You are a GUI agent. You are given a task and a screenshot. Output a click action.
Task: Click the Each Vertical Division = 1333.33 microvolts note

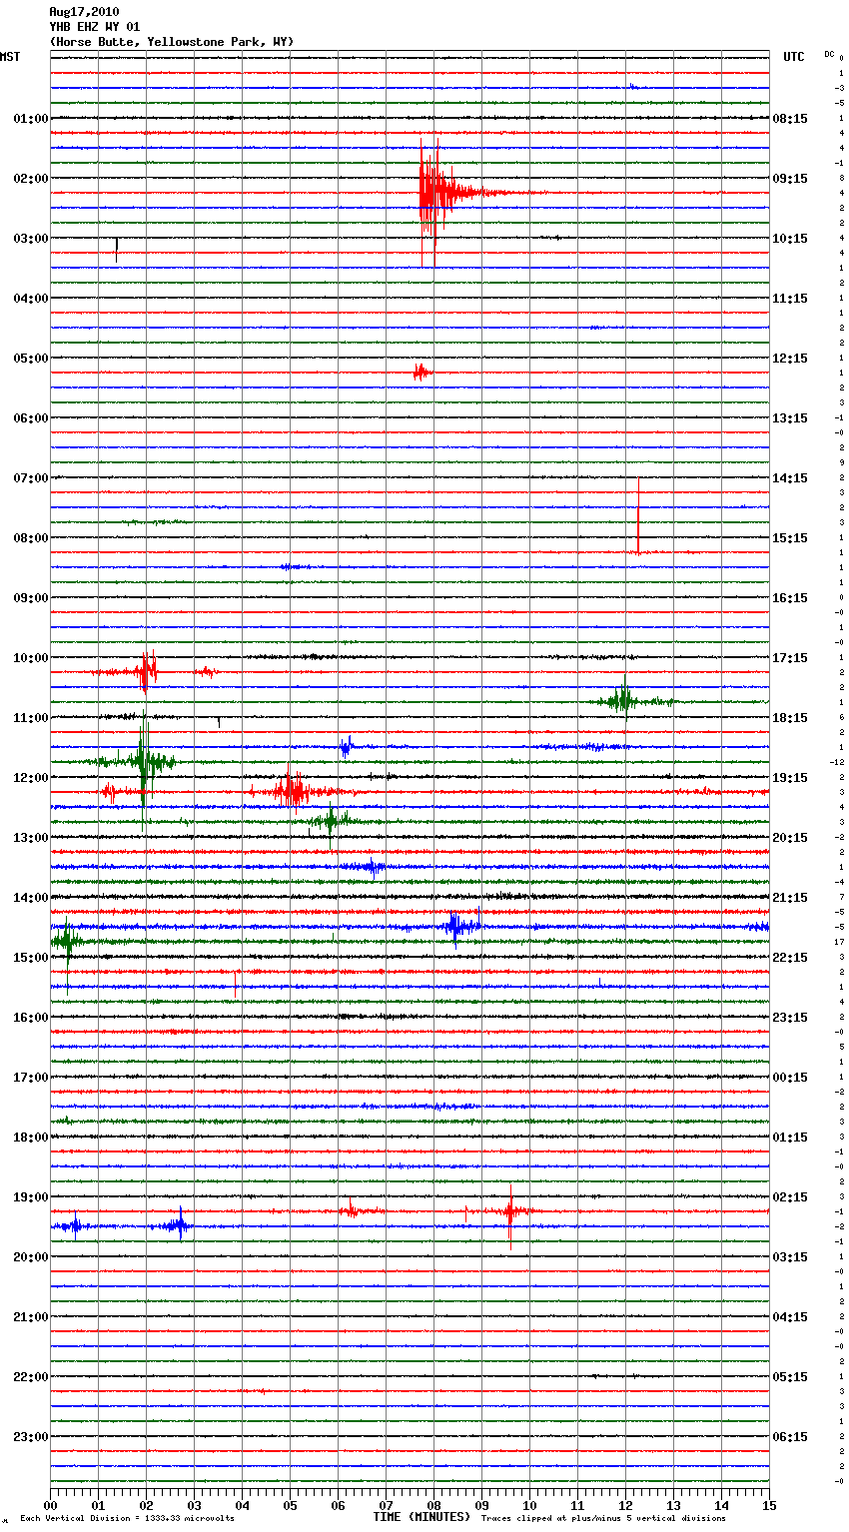127,1519
